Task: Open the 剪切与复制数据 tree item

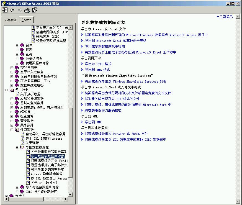Action: pyautogui.click(x=32, y=103)
